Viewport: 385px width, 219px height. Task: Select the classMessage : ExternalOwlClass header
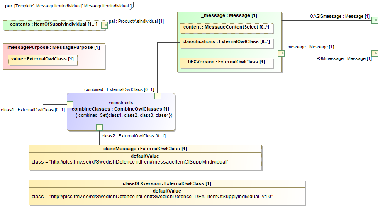click(x=145, y=149)
